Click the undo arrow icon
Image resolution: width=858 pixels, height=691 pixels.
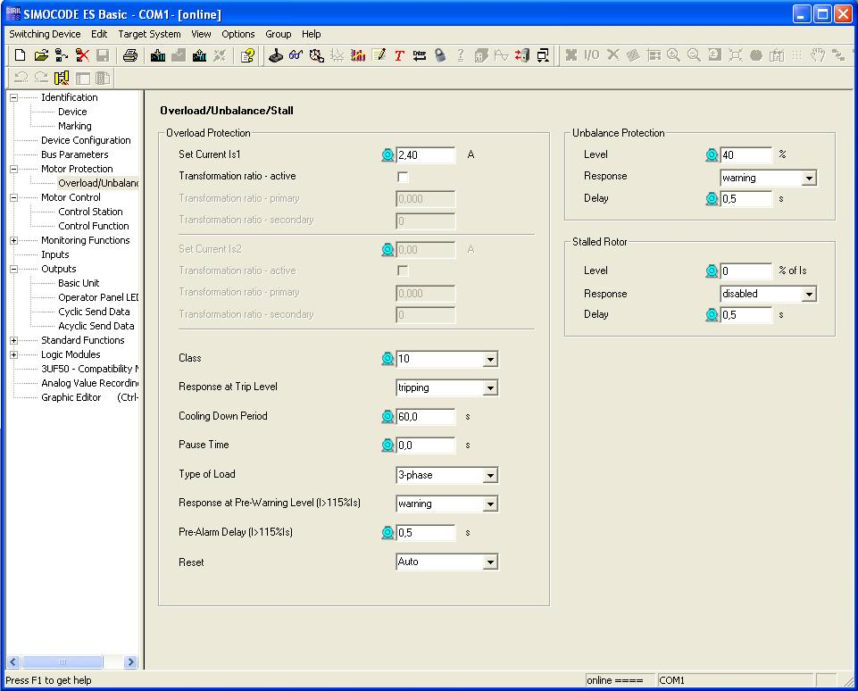[x=21, y=79]
